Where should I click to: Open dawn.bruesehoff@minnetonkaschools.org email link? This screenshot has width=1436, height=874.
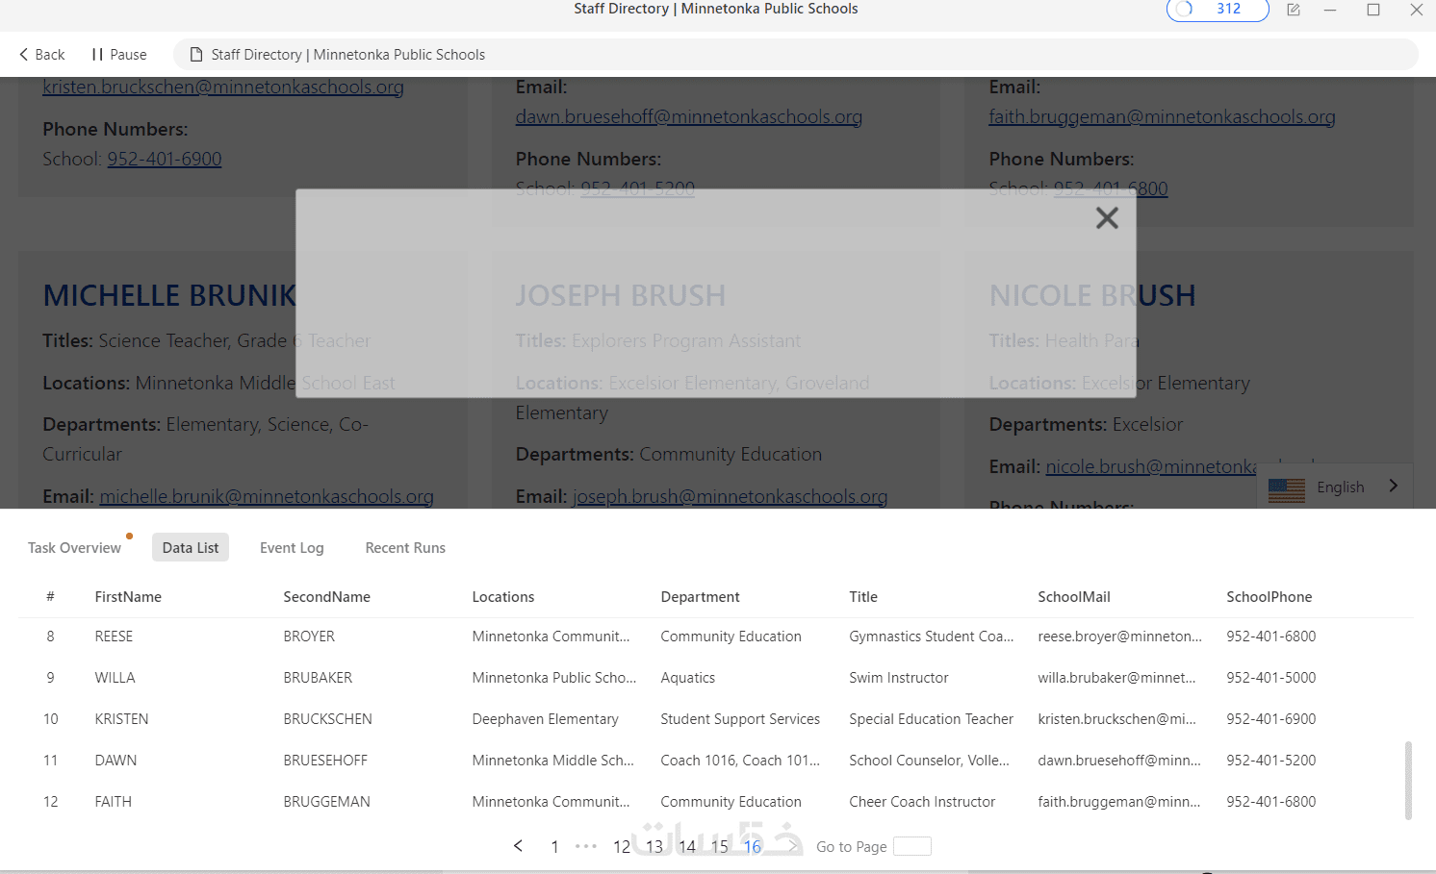point(689,116)
